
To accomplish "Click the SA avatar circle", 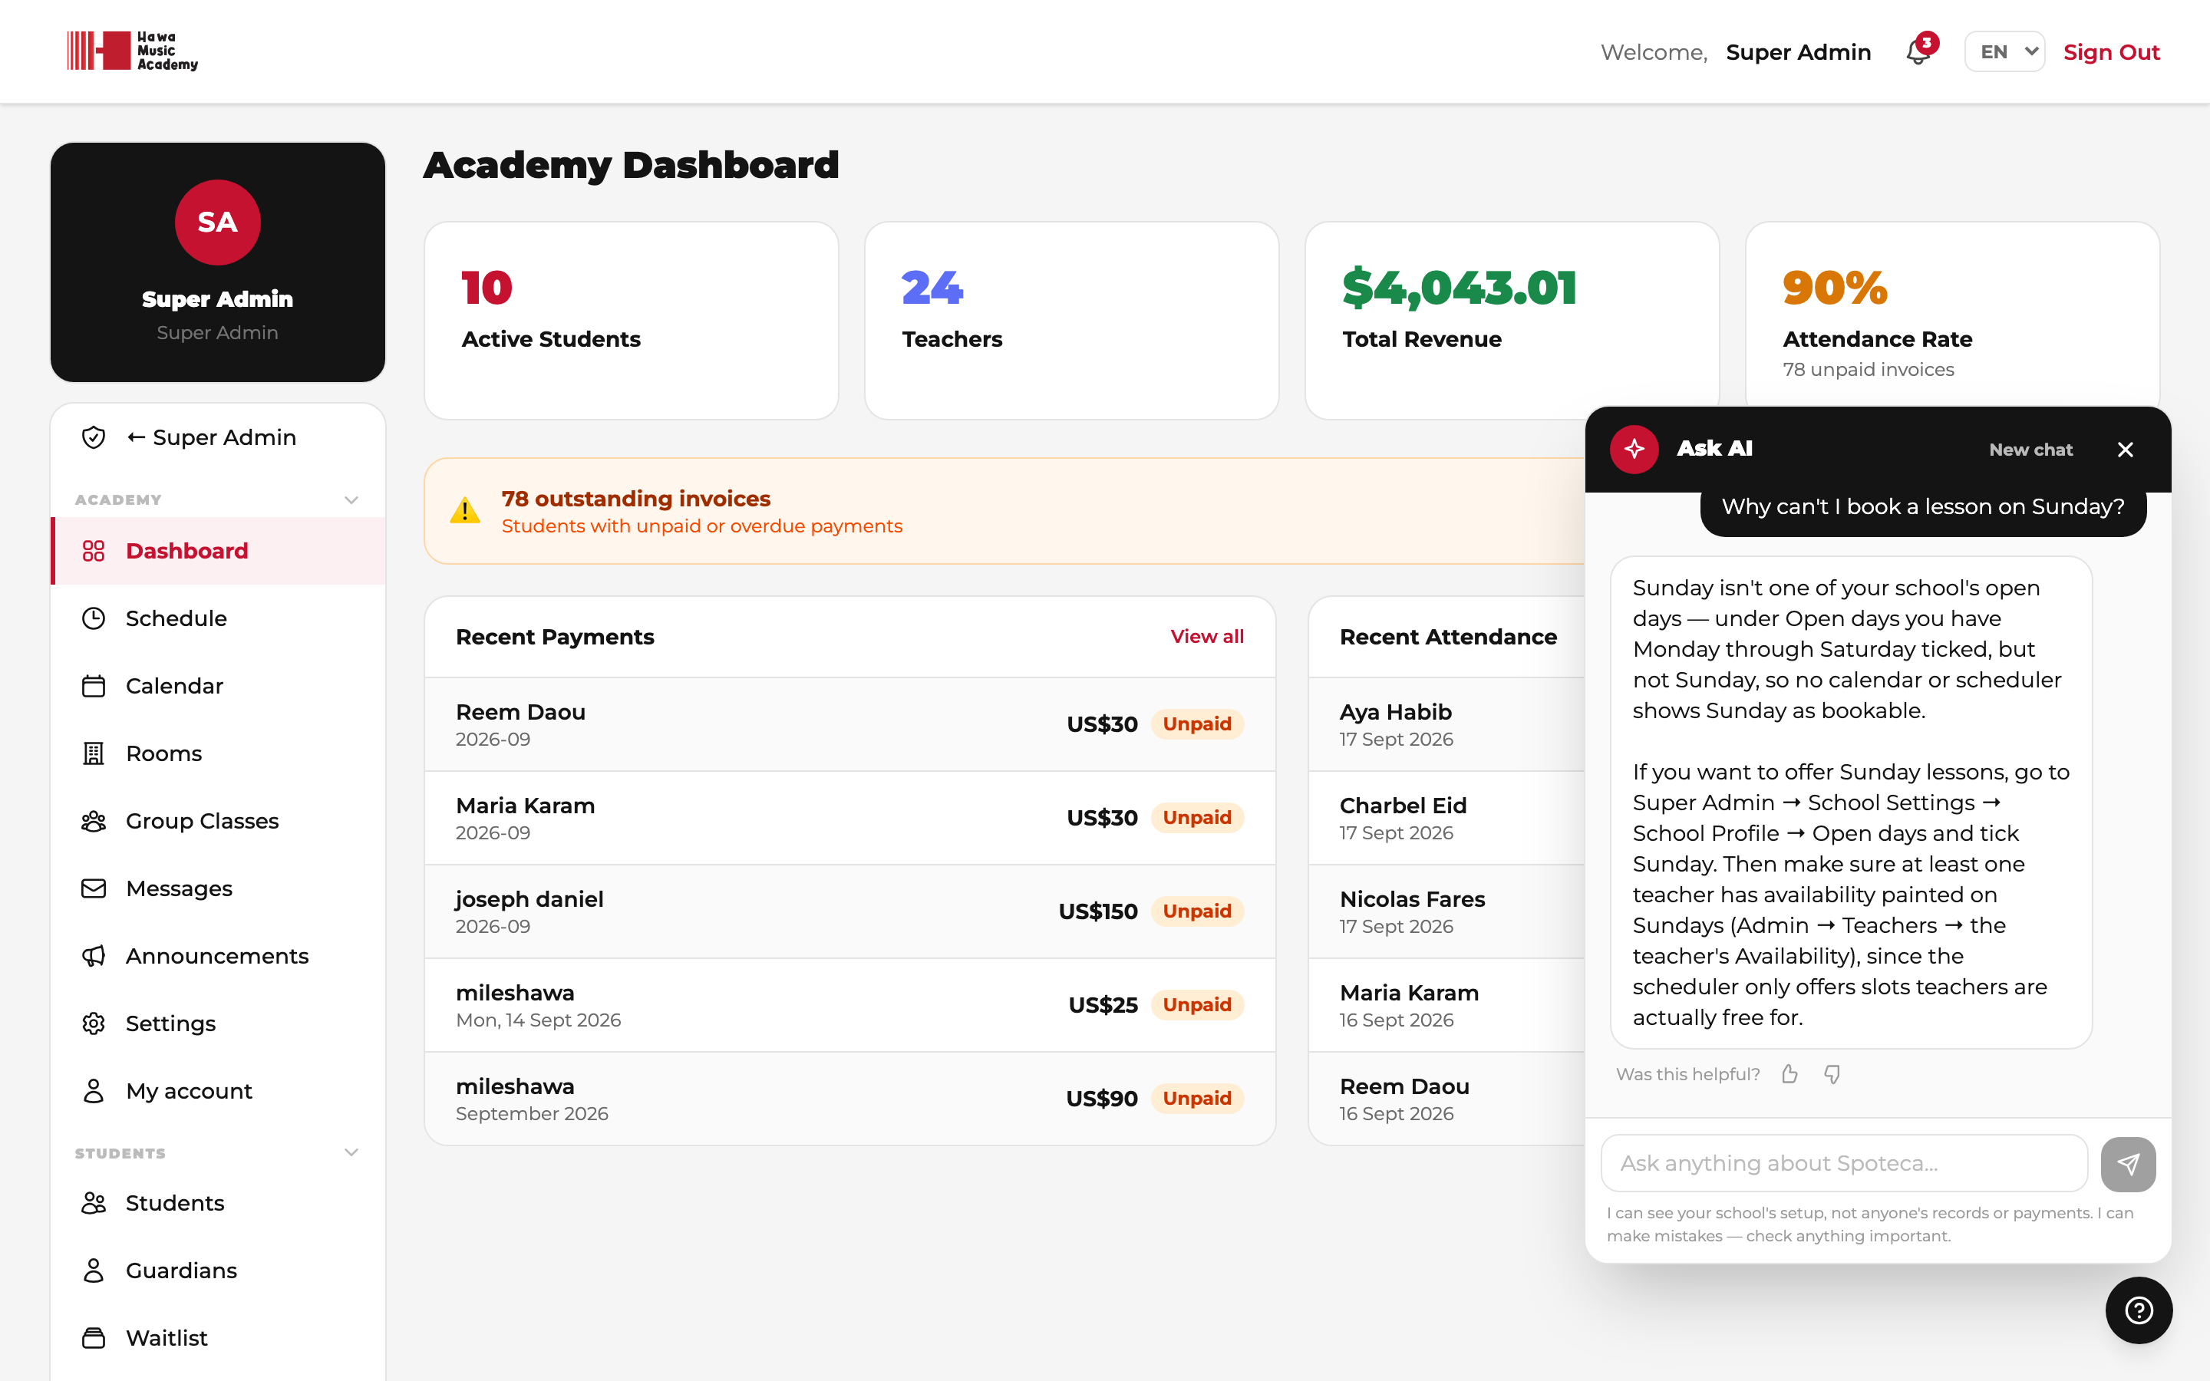I will 217,222.
